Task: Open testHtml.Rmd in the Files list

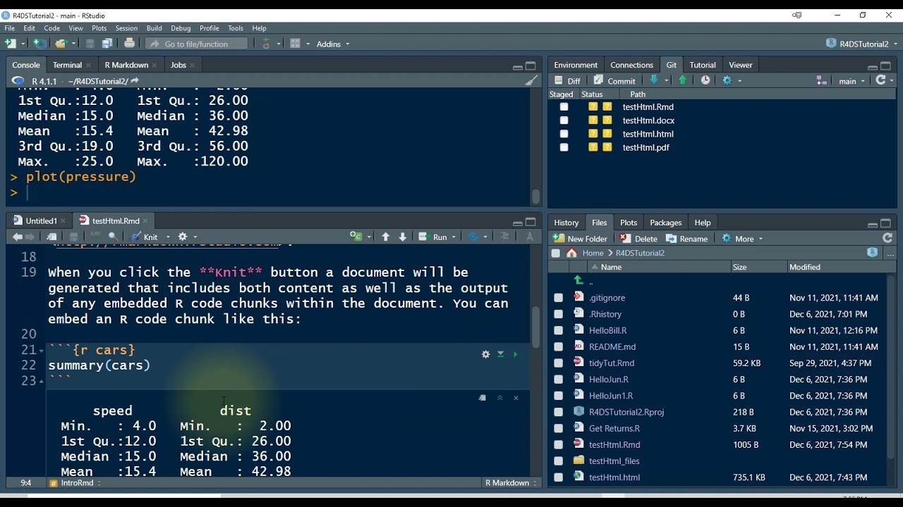Action: 614,444
